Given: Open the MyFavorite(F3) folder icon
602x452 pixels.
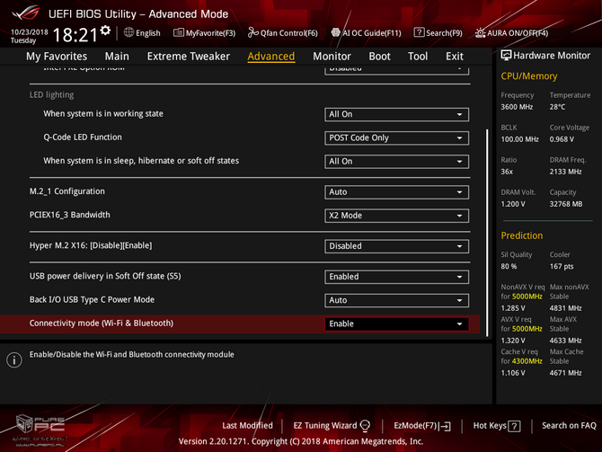Looking at the screenshot, I should (179, 32).
